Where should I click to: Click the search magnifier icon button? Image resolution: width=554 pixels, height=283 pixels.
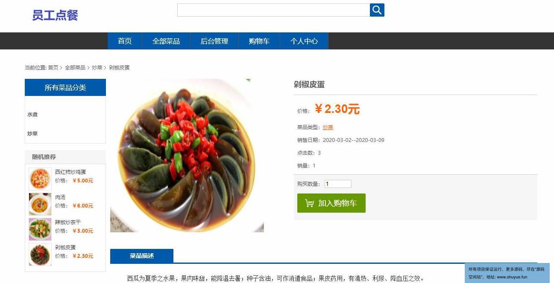pyautogui.click(x=377, y=10)
